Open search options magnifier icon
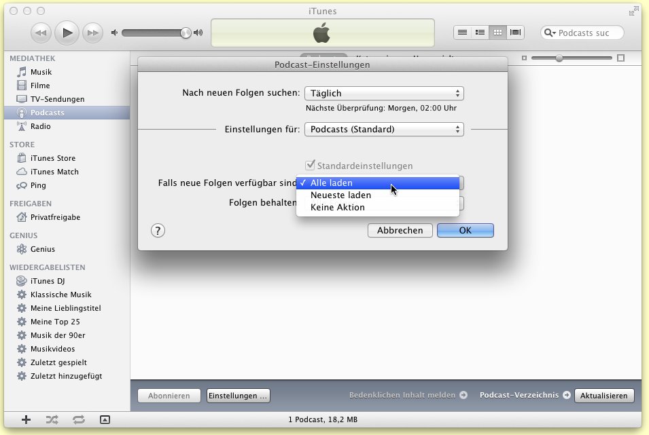The height and width of the screenshot is (435, 649). 549,33
